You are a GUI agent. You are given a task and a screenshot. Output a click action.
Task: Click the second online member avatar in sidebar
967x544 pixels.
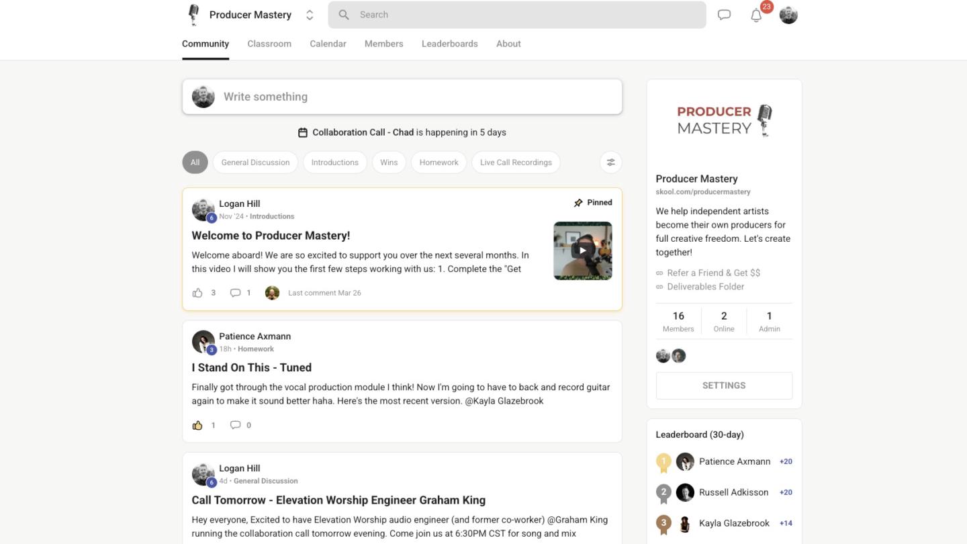[679, 356]
